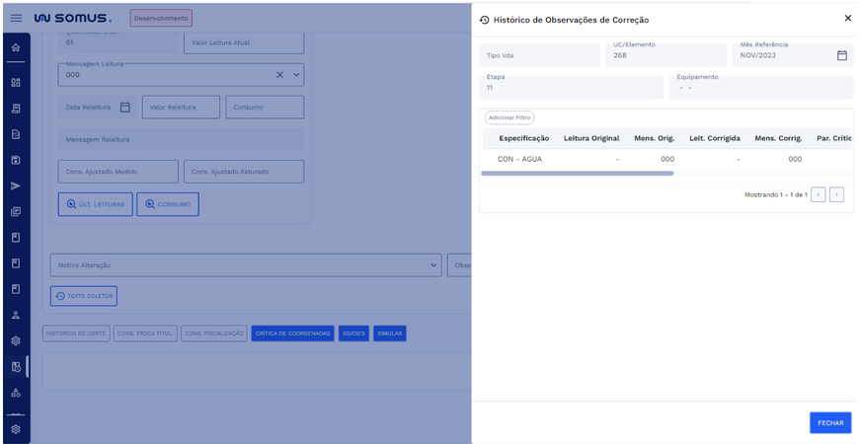The image size is (860, 444).
Task: Open the Motivo Alteração dropdown
Action: click(435, 265)
